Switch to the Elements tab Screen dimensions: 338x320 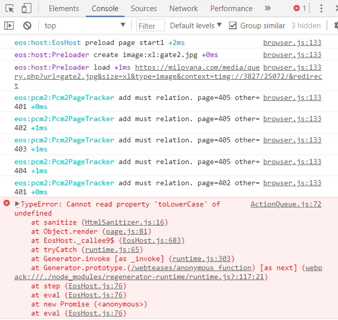(x=64, y=9)
